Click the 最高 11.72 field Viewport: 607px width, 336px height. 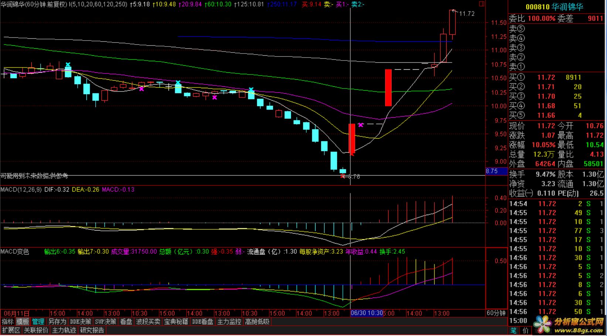click(580, 135)
